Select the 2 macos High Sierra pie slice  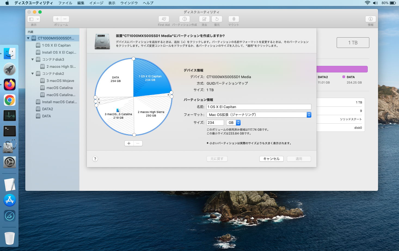tap(151, 114)
